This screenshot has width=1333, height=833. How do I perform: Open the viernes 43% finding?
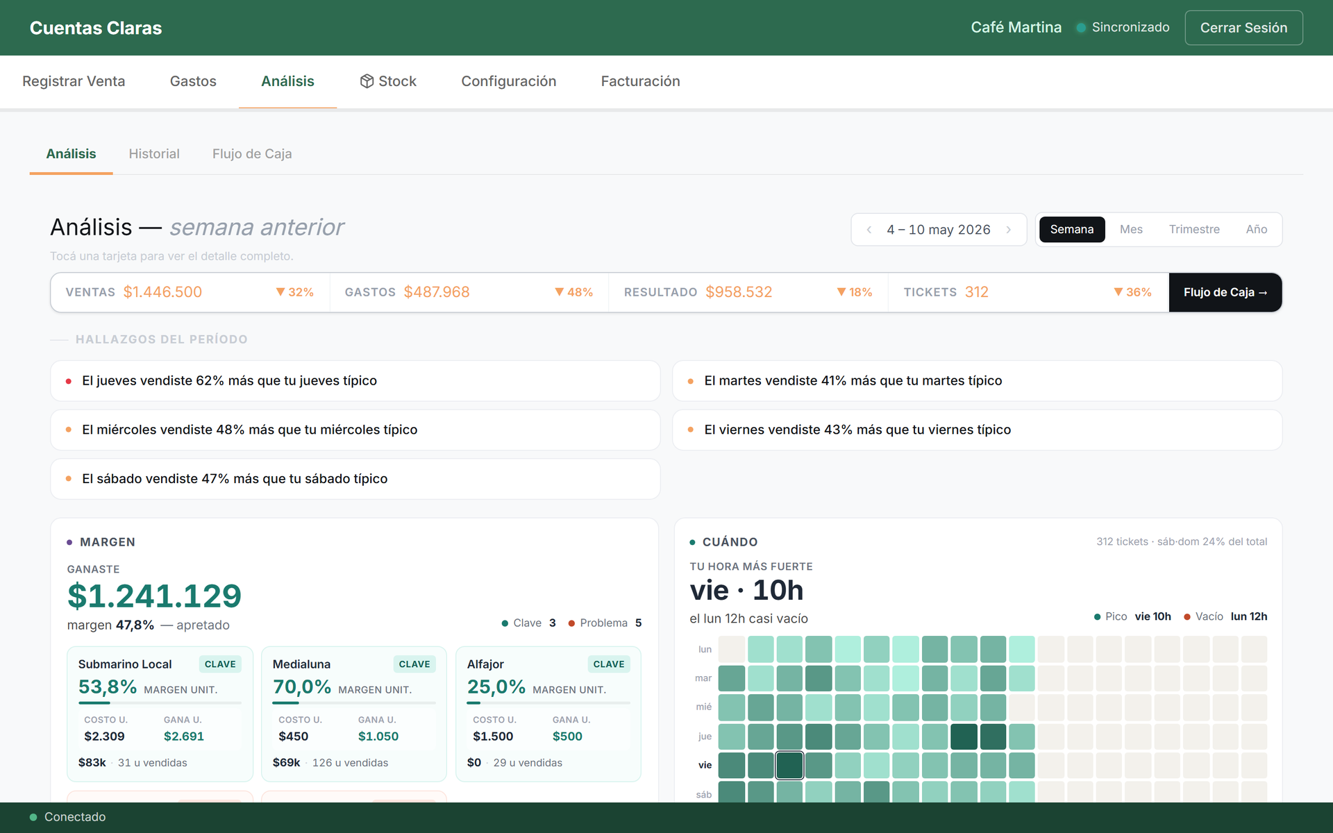977,430
